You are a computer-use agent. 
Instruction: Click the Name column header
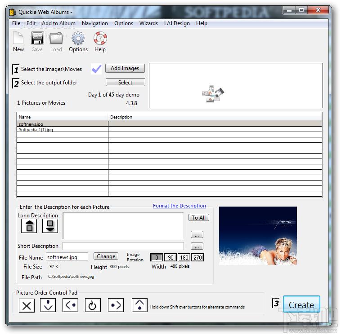pos(62,117)
